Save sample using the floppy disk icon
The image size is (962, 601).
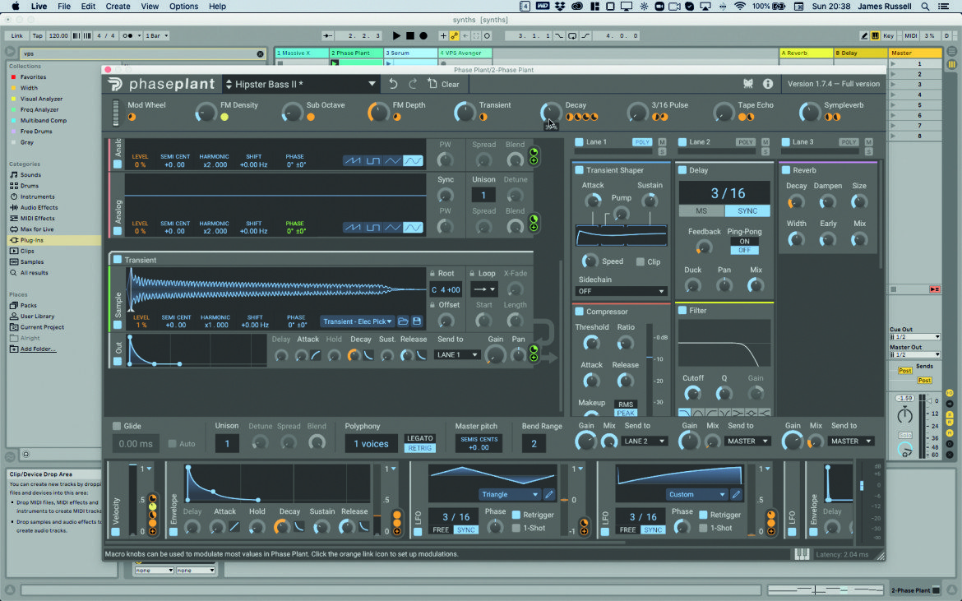point(417,321)
